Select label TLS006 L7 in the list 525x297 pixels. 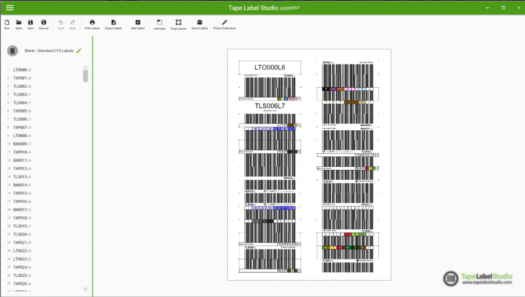pos(22,119)
